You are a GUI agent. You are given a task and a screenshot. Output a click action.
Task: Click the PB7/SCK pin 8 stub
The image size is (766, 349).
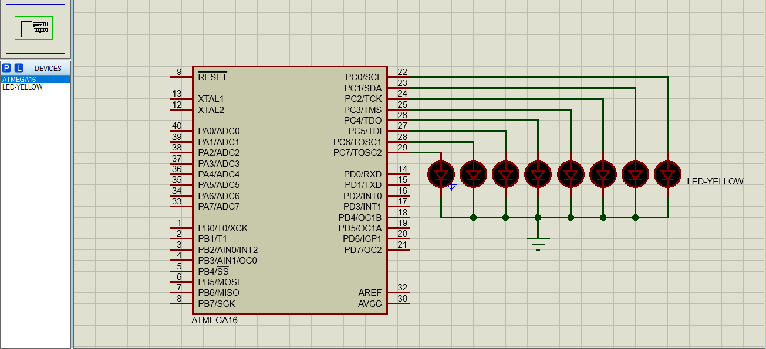tap(181, 303)
